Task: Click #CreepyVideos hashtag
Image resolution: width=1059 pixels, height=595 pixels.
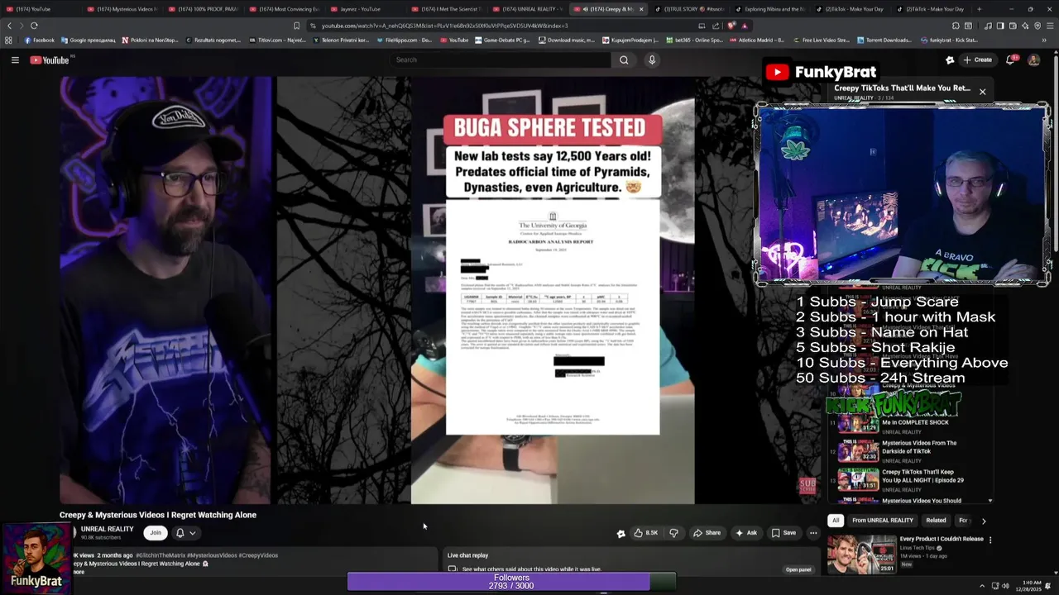Action: point(258,555)
